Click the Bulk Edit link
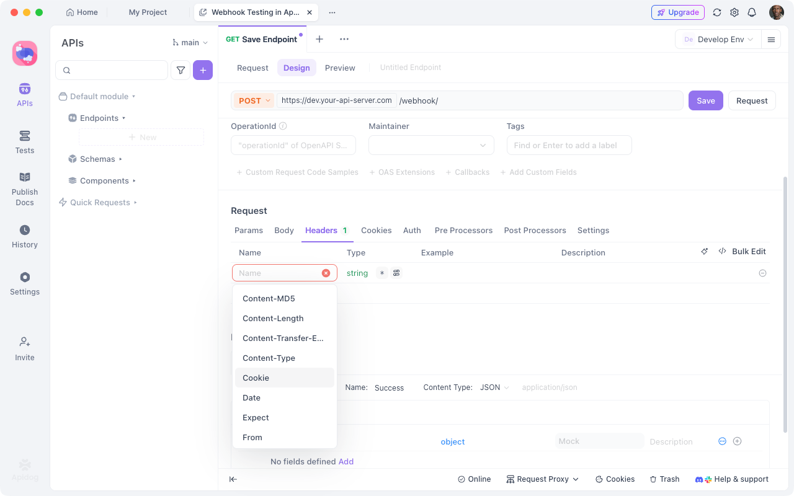794x496 pixels. click(748, 251)
